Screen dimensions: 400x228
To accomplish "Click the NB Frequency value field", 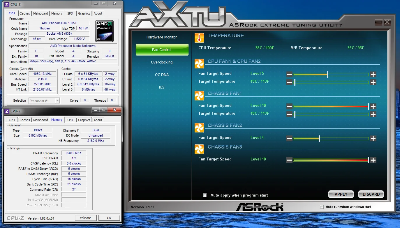I will pyautogui.click(x=96, y=141).
